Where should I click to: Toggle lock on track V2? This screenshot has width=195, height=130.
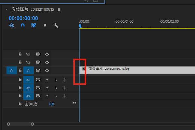coord(20,62)
